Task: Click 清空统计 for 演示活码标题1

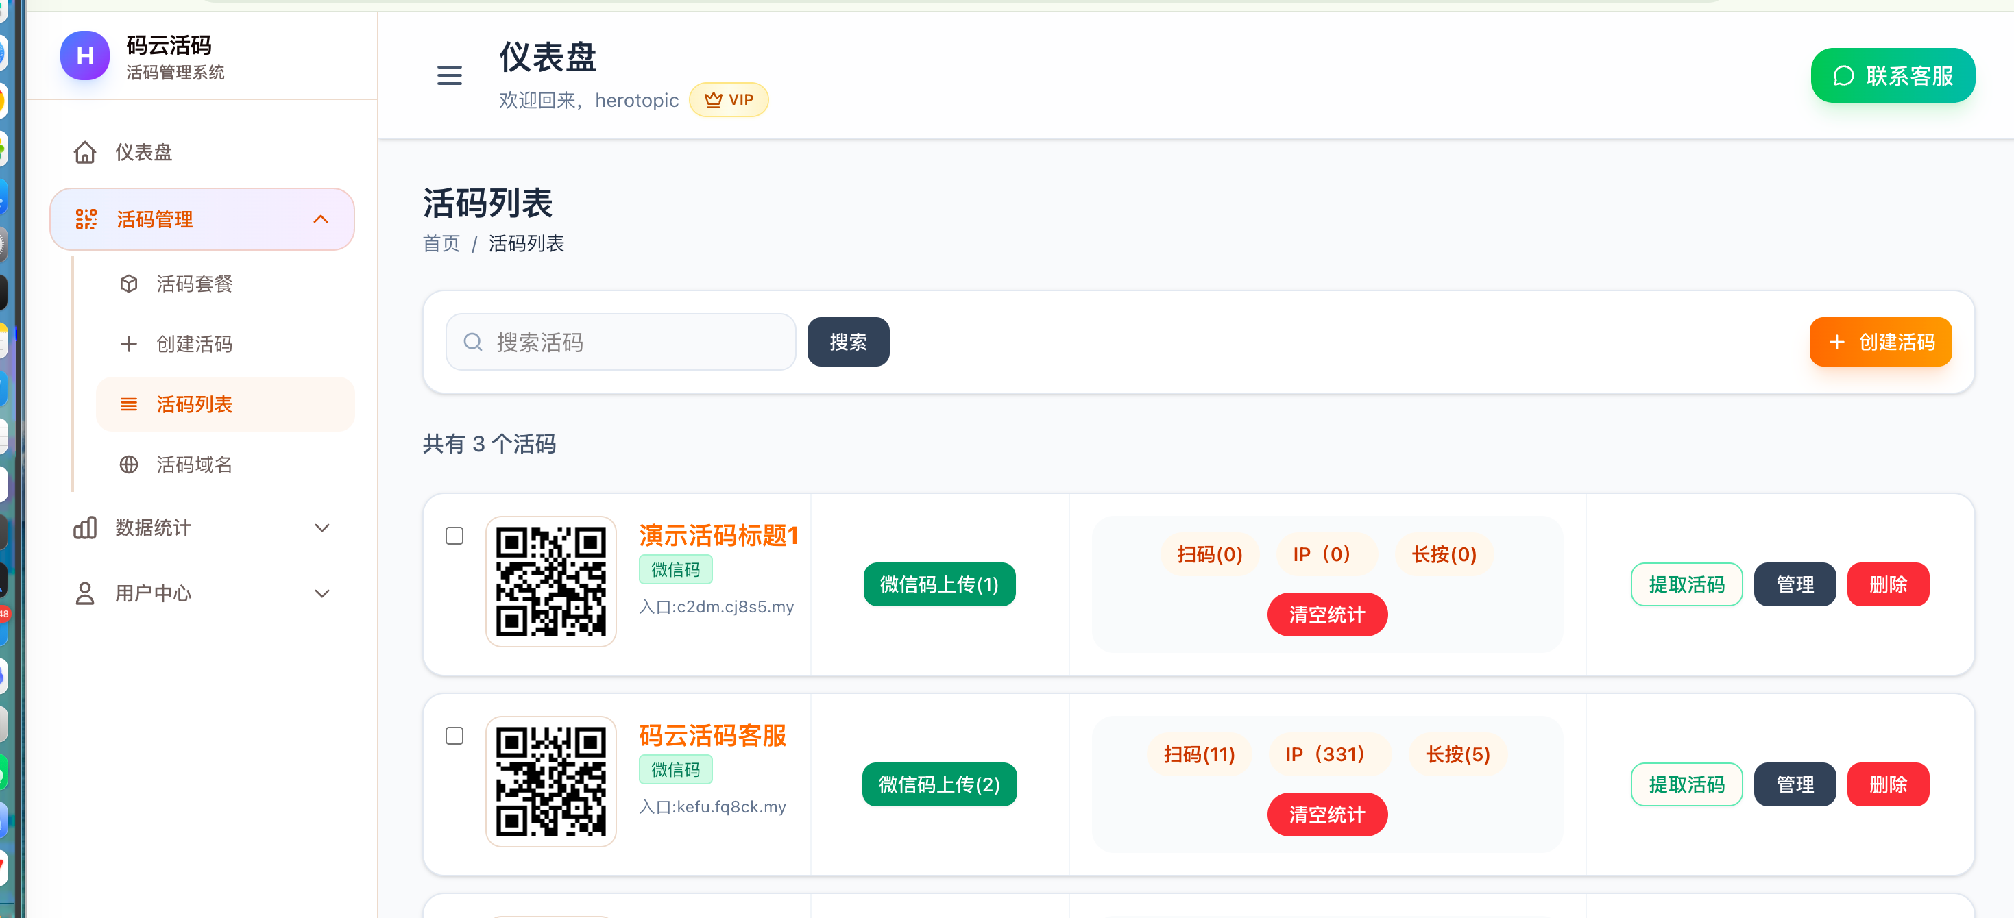Action: (x=1326, y=615)
